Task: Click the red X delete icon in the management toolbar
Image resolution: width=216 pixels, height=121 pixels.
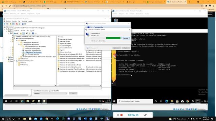Action: pyautogui.click(x=17, y=24)
